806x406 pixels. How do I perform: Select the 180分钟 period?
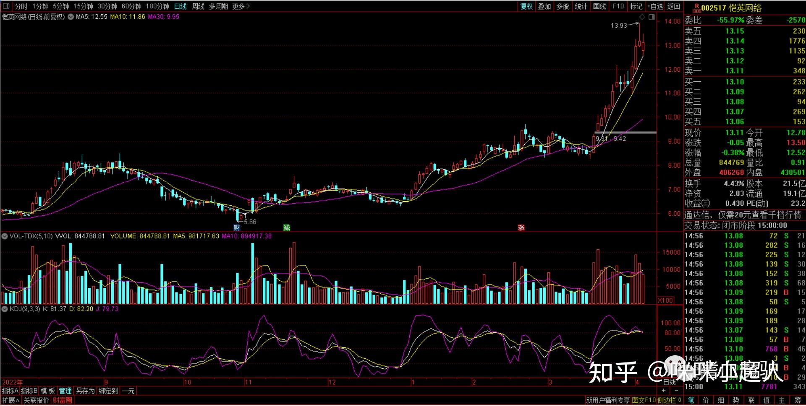point(157,6)
